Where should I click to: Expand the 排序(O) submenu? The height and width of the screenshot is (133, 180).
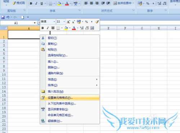[70, 85]
